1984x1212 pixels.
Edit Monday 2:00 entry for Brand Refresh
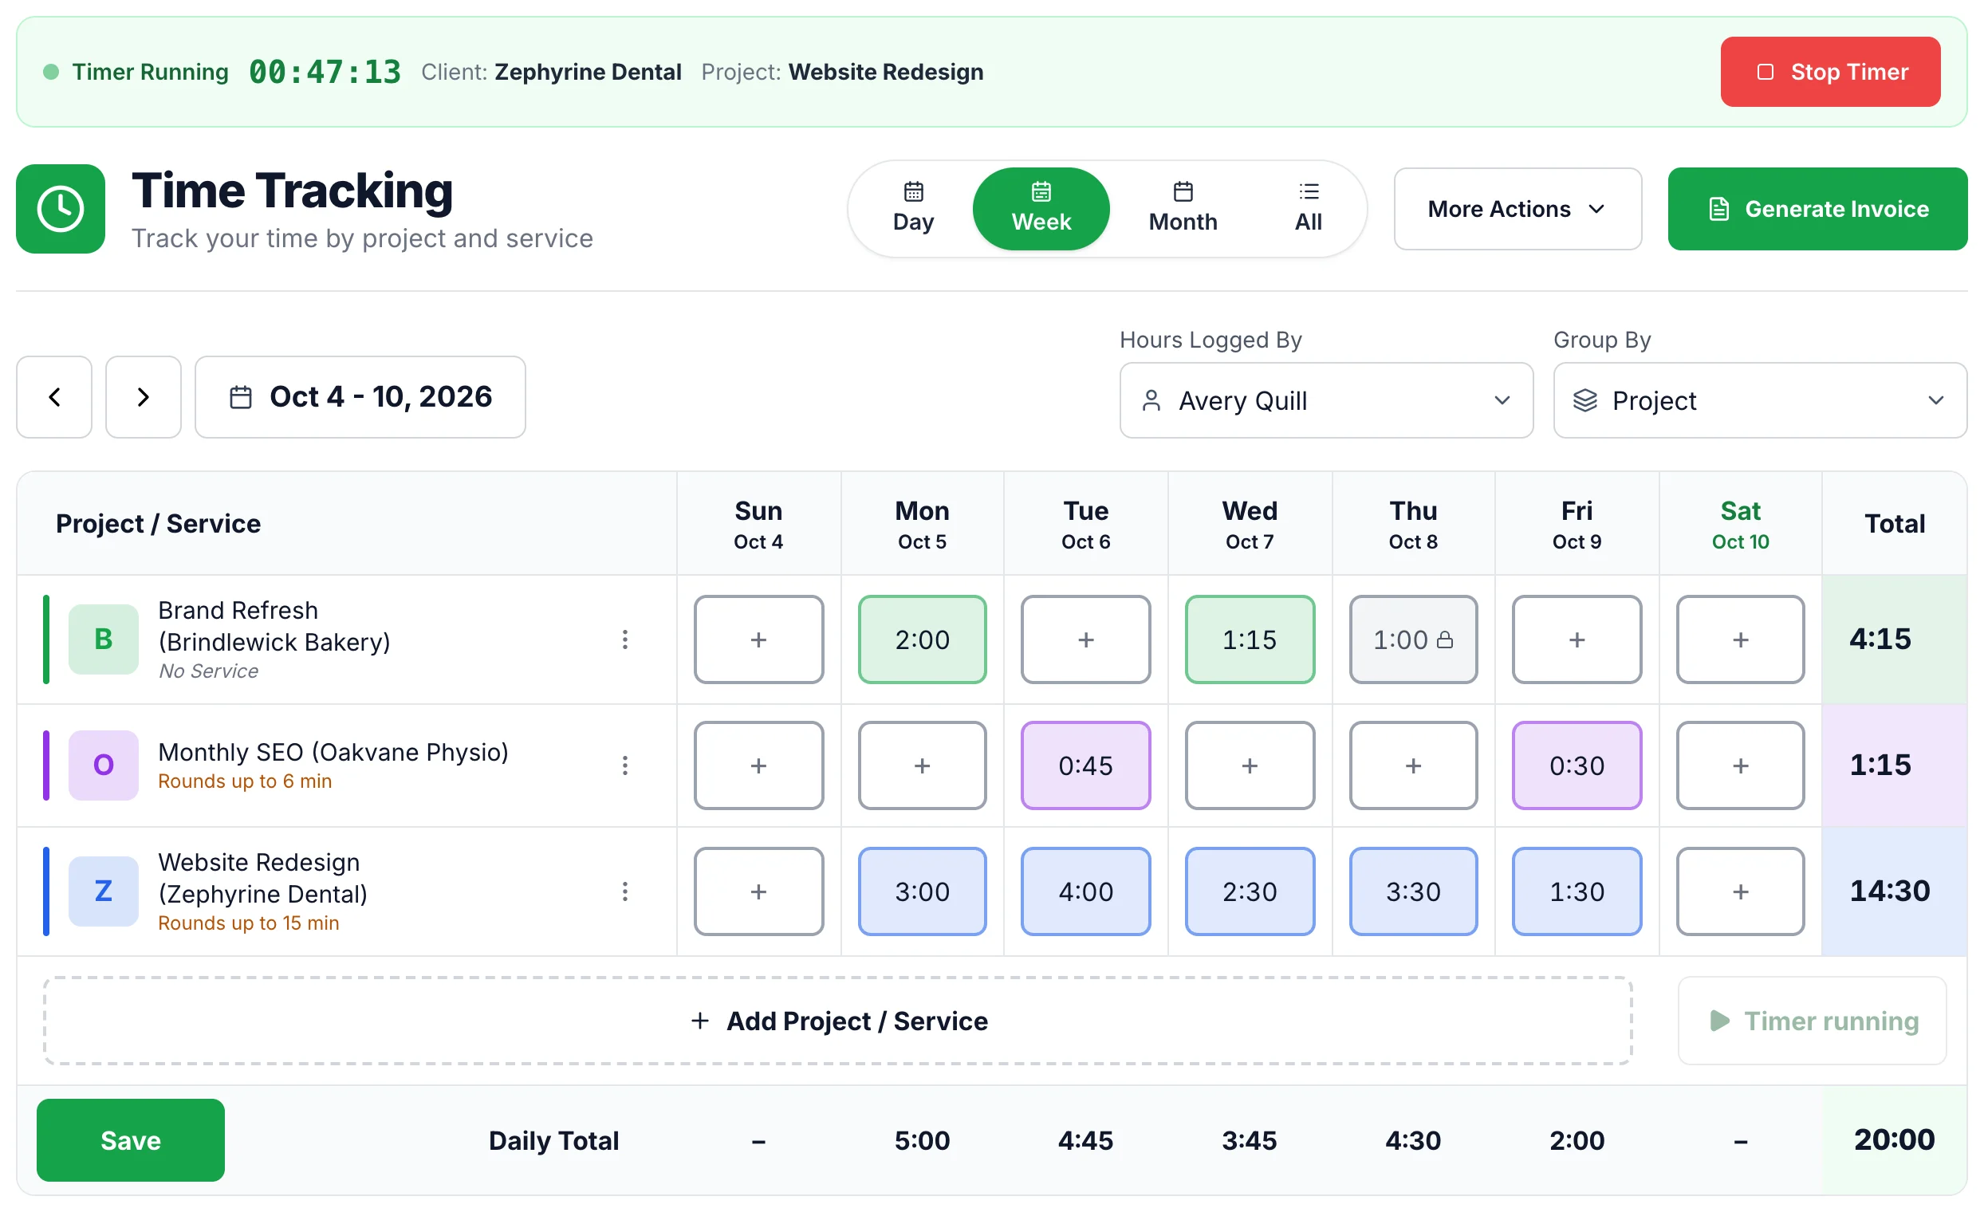[922, 639]
